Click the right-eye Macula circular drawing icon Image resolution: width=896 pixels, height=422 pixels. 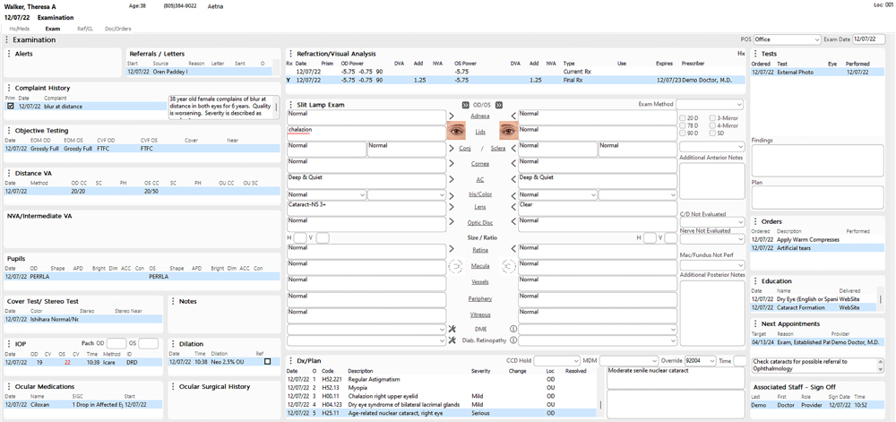pos(455,266)
